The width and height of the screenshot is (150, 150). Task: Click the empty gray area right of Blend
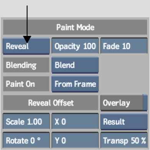tap(124, 65)
